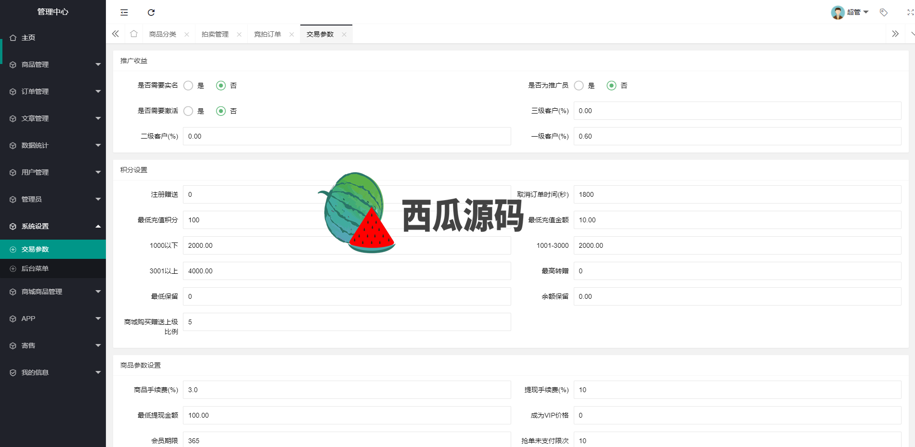The height and width of the screenshot is (447, 915).
Task: Collapse 系统设置 menu arrow
Action: 98,226
